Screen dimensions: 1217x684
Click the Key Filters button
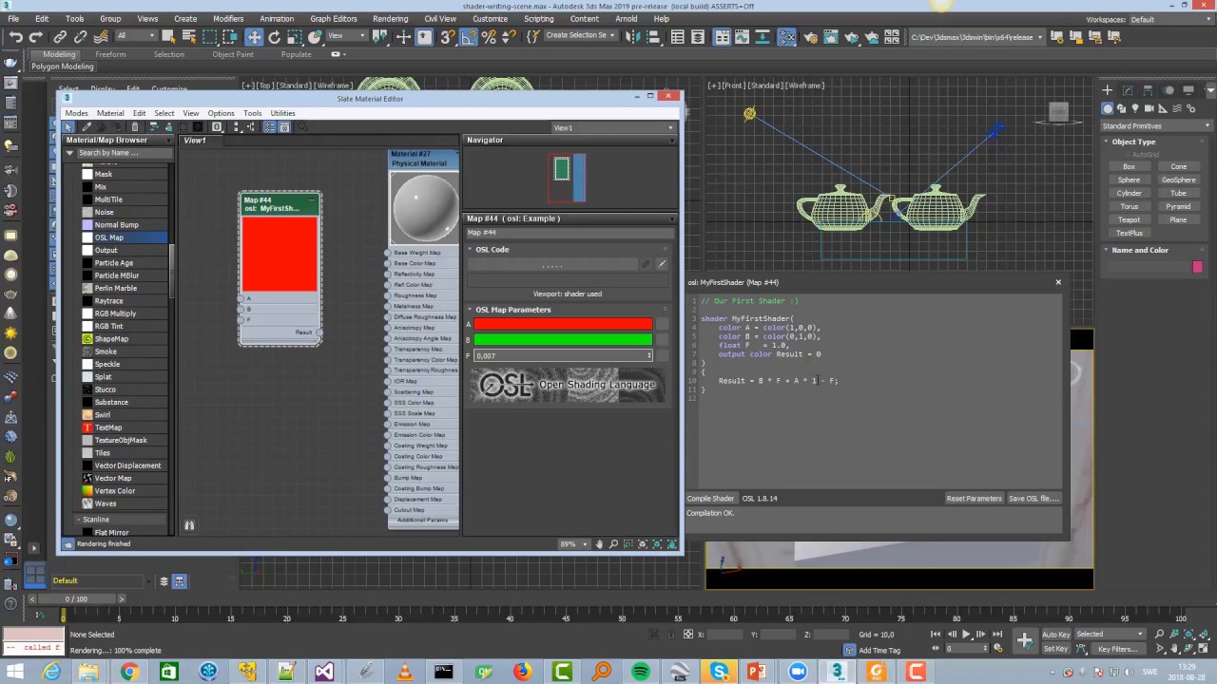[1118, 649]
